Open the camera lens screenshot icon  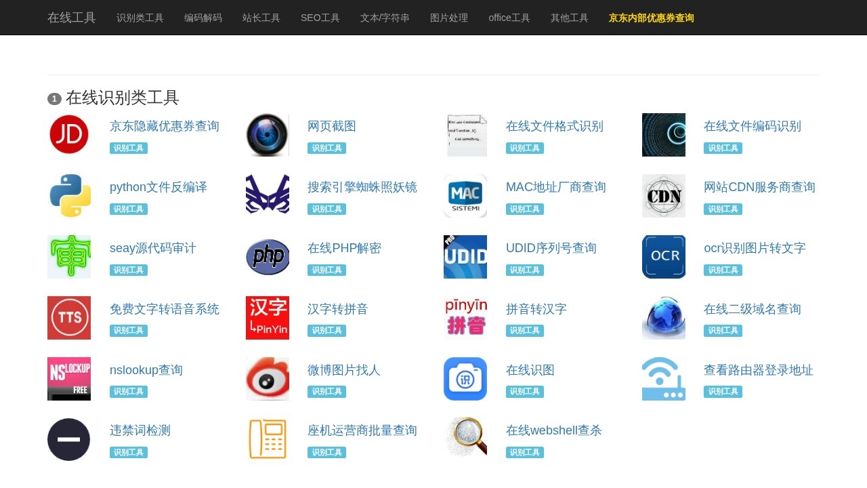click(x=267, y=134)
